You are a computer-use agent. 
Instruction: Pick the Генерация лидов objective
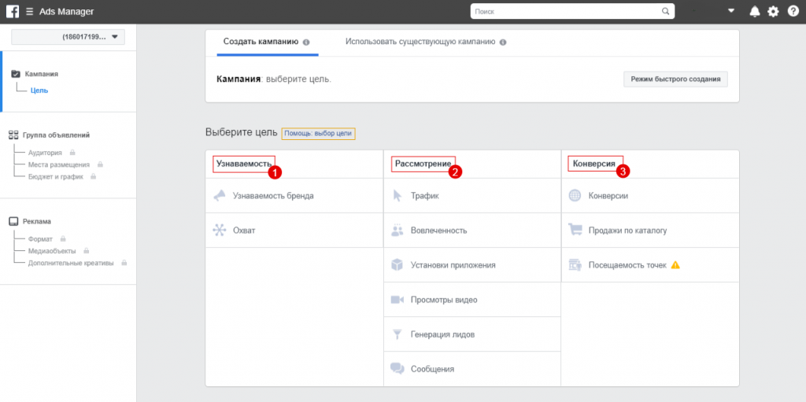472,334
